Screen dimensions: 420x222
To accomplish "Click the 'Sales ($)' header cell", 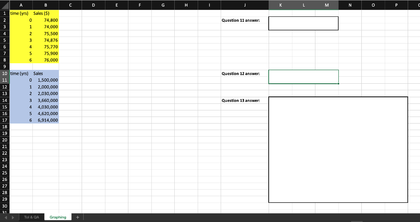I will click(x=46, y=13).
